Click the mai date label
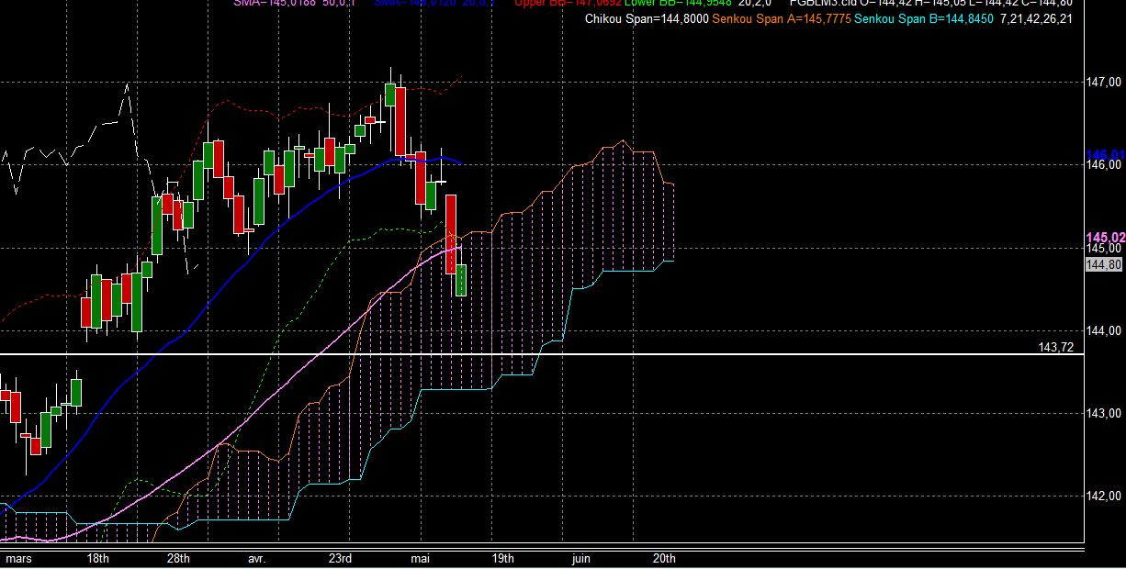The height and width of the screenshot is (569, 1126). point(421,558)
